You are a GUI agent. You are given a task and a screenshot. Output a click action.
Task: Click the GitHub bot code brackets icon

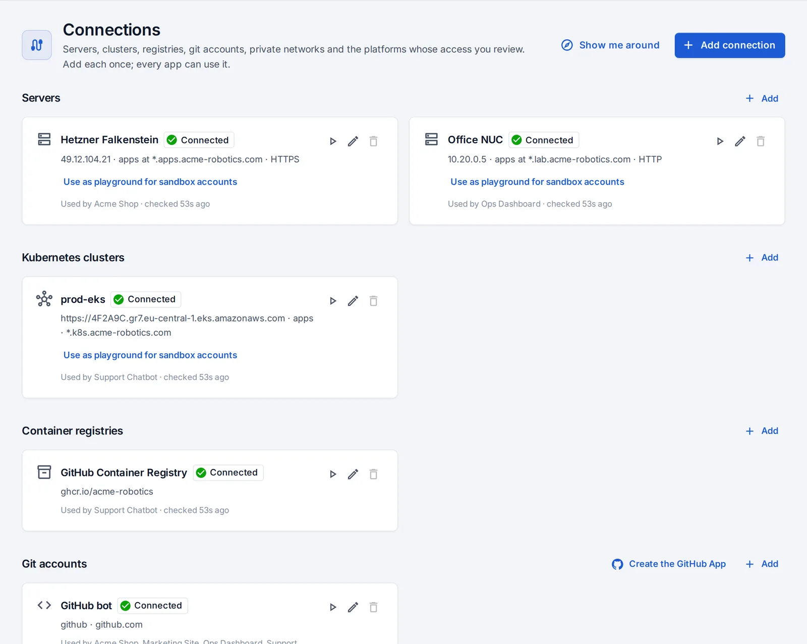point(44,605)
